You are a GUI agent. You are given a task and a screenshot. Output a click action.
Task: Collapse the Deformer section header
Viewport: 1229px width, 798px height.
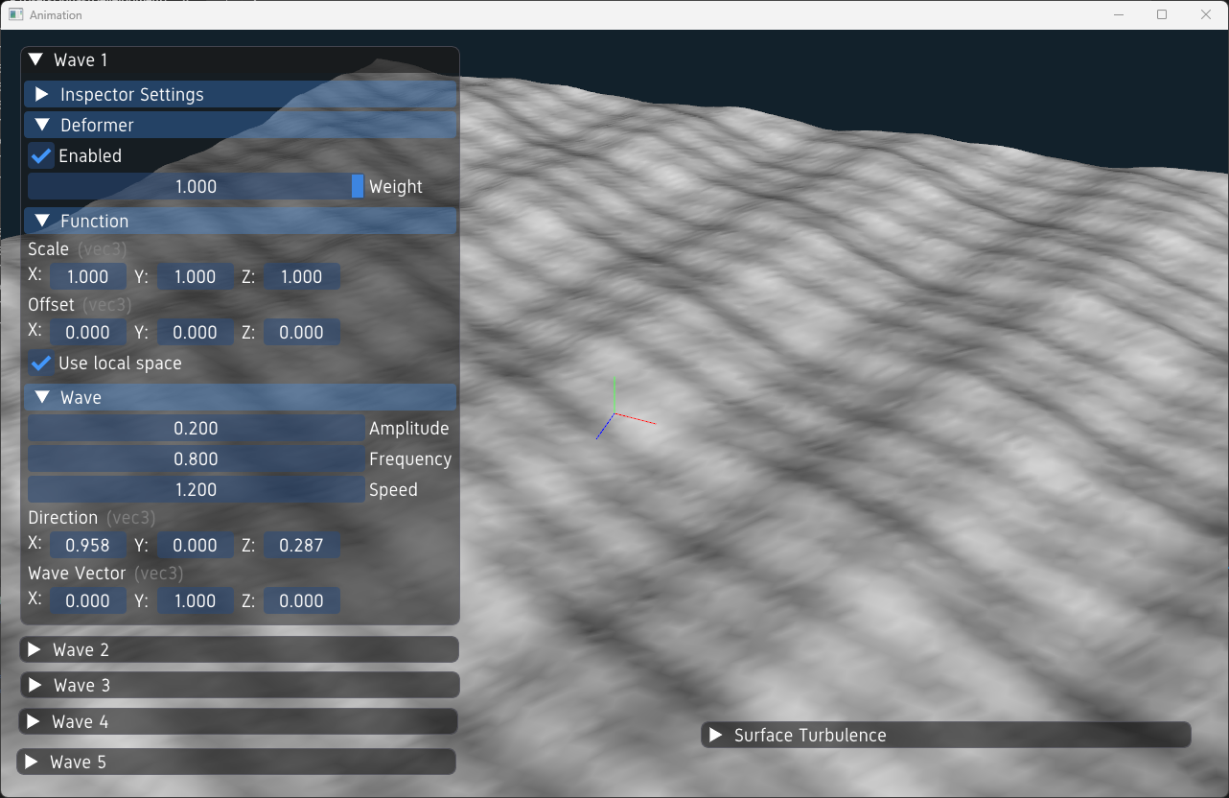coord(240,125)
